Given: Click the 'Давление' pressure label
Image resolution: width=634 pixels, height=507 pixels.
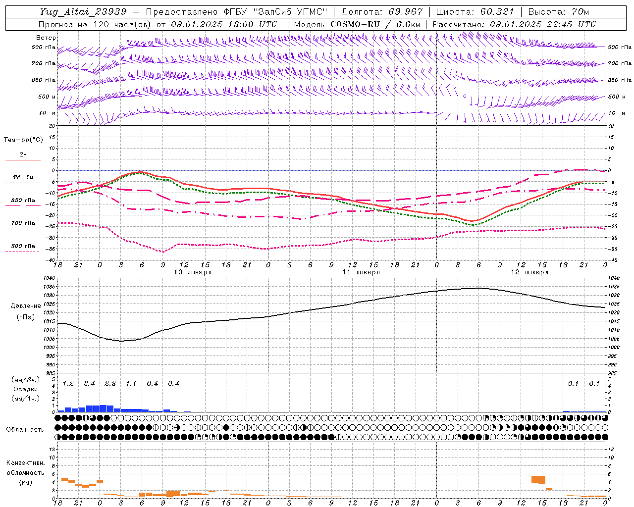Looking at the screenshot, I should click(x=26, y=306).
